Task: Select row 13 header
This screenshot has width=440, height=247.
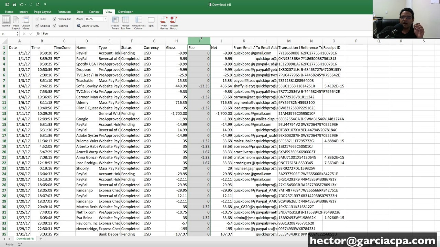Action: (4, 114)
